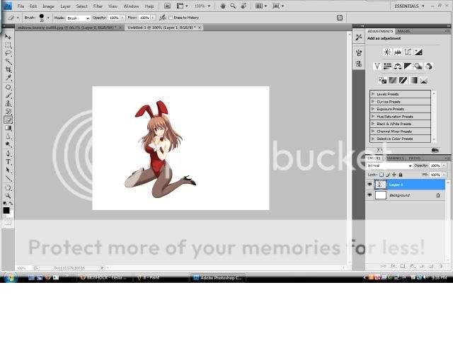Select the Path Selection tool
Viewport: 453px width, 343px height.
pyautogui.click(x=8, y=170)
